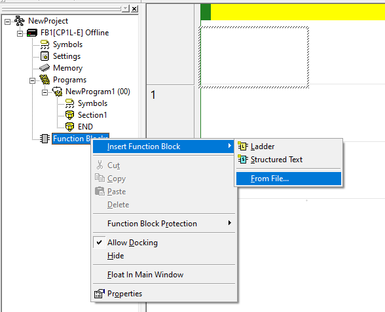
Task: Choose Float In Main Window
Action: [164, 275]
